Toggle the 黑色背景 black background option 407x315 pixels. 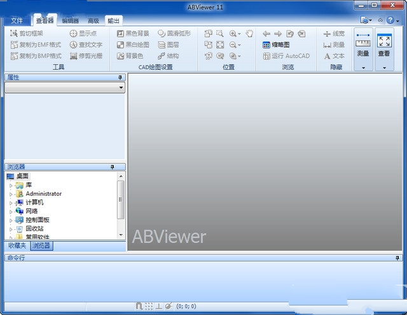tap(133, 34)
